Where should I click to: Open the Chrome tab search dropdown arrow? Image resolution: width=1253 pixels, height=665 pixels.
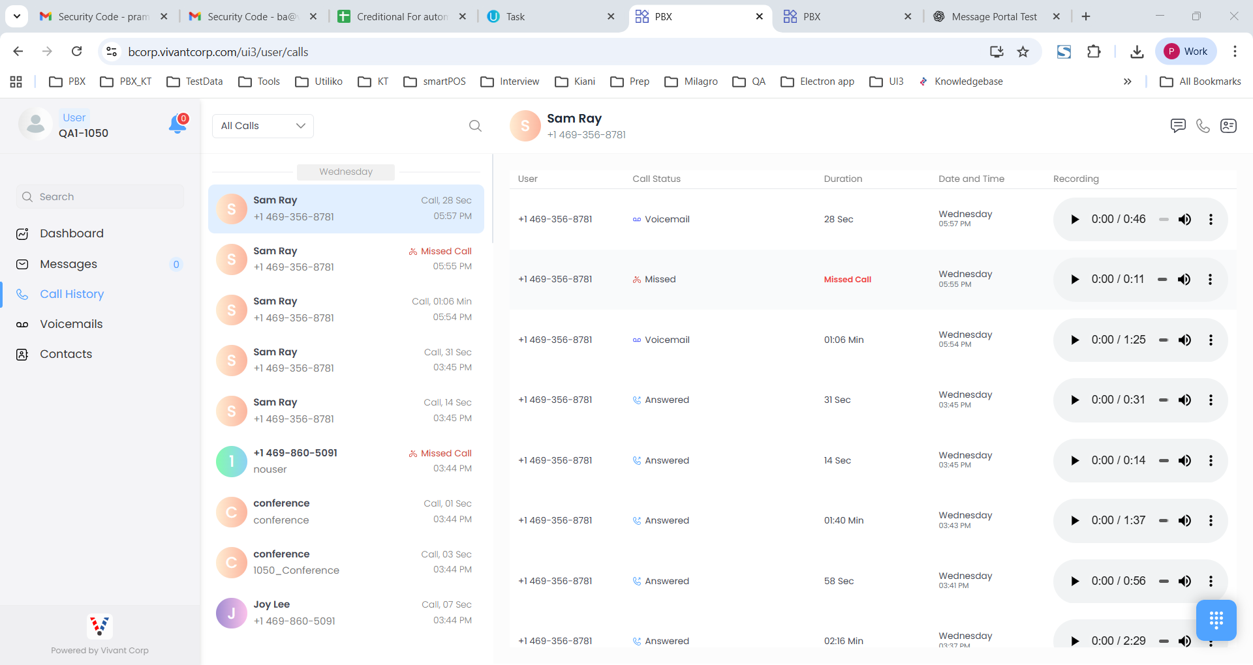point(16,16)
